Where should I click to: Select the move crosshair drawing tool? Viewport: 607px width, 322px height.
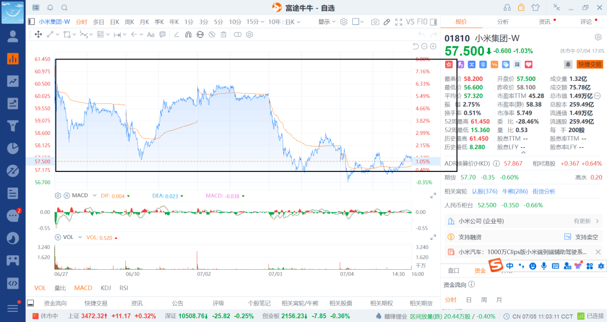tap(38, 34)
